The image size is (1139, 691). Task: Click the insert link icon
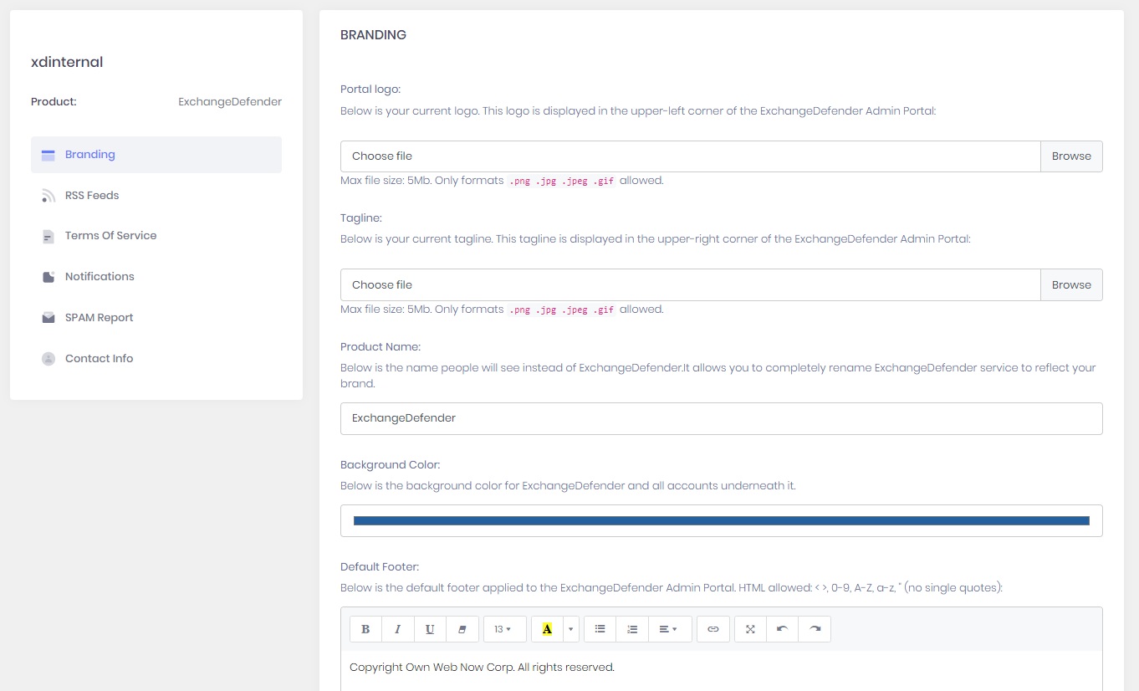713,629
